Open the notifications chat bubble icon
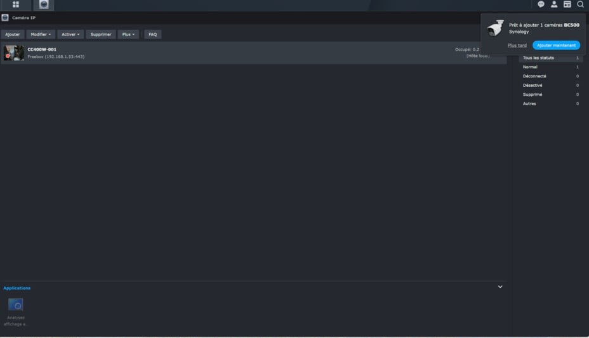 click(x=541, y=4)
